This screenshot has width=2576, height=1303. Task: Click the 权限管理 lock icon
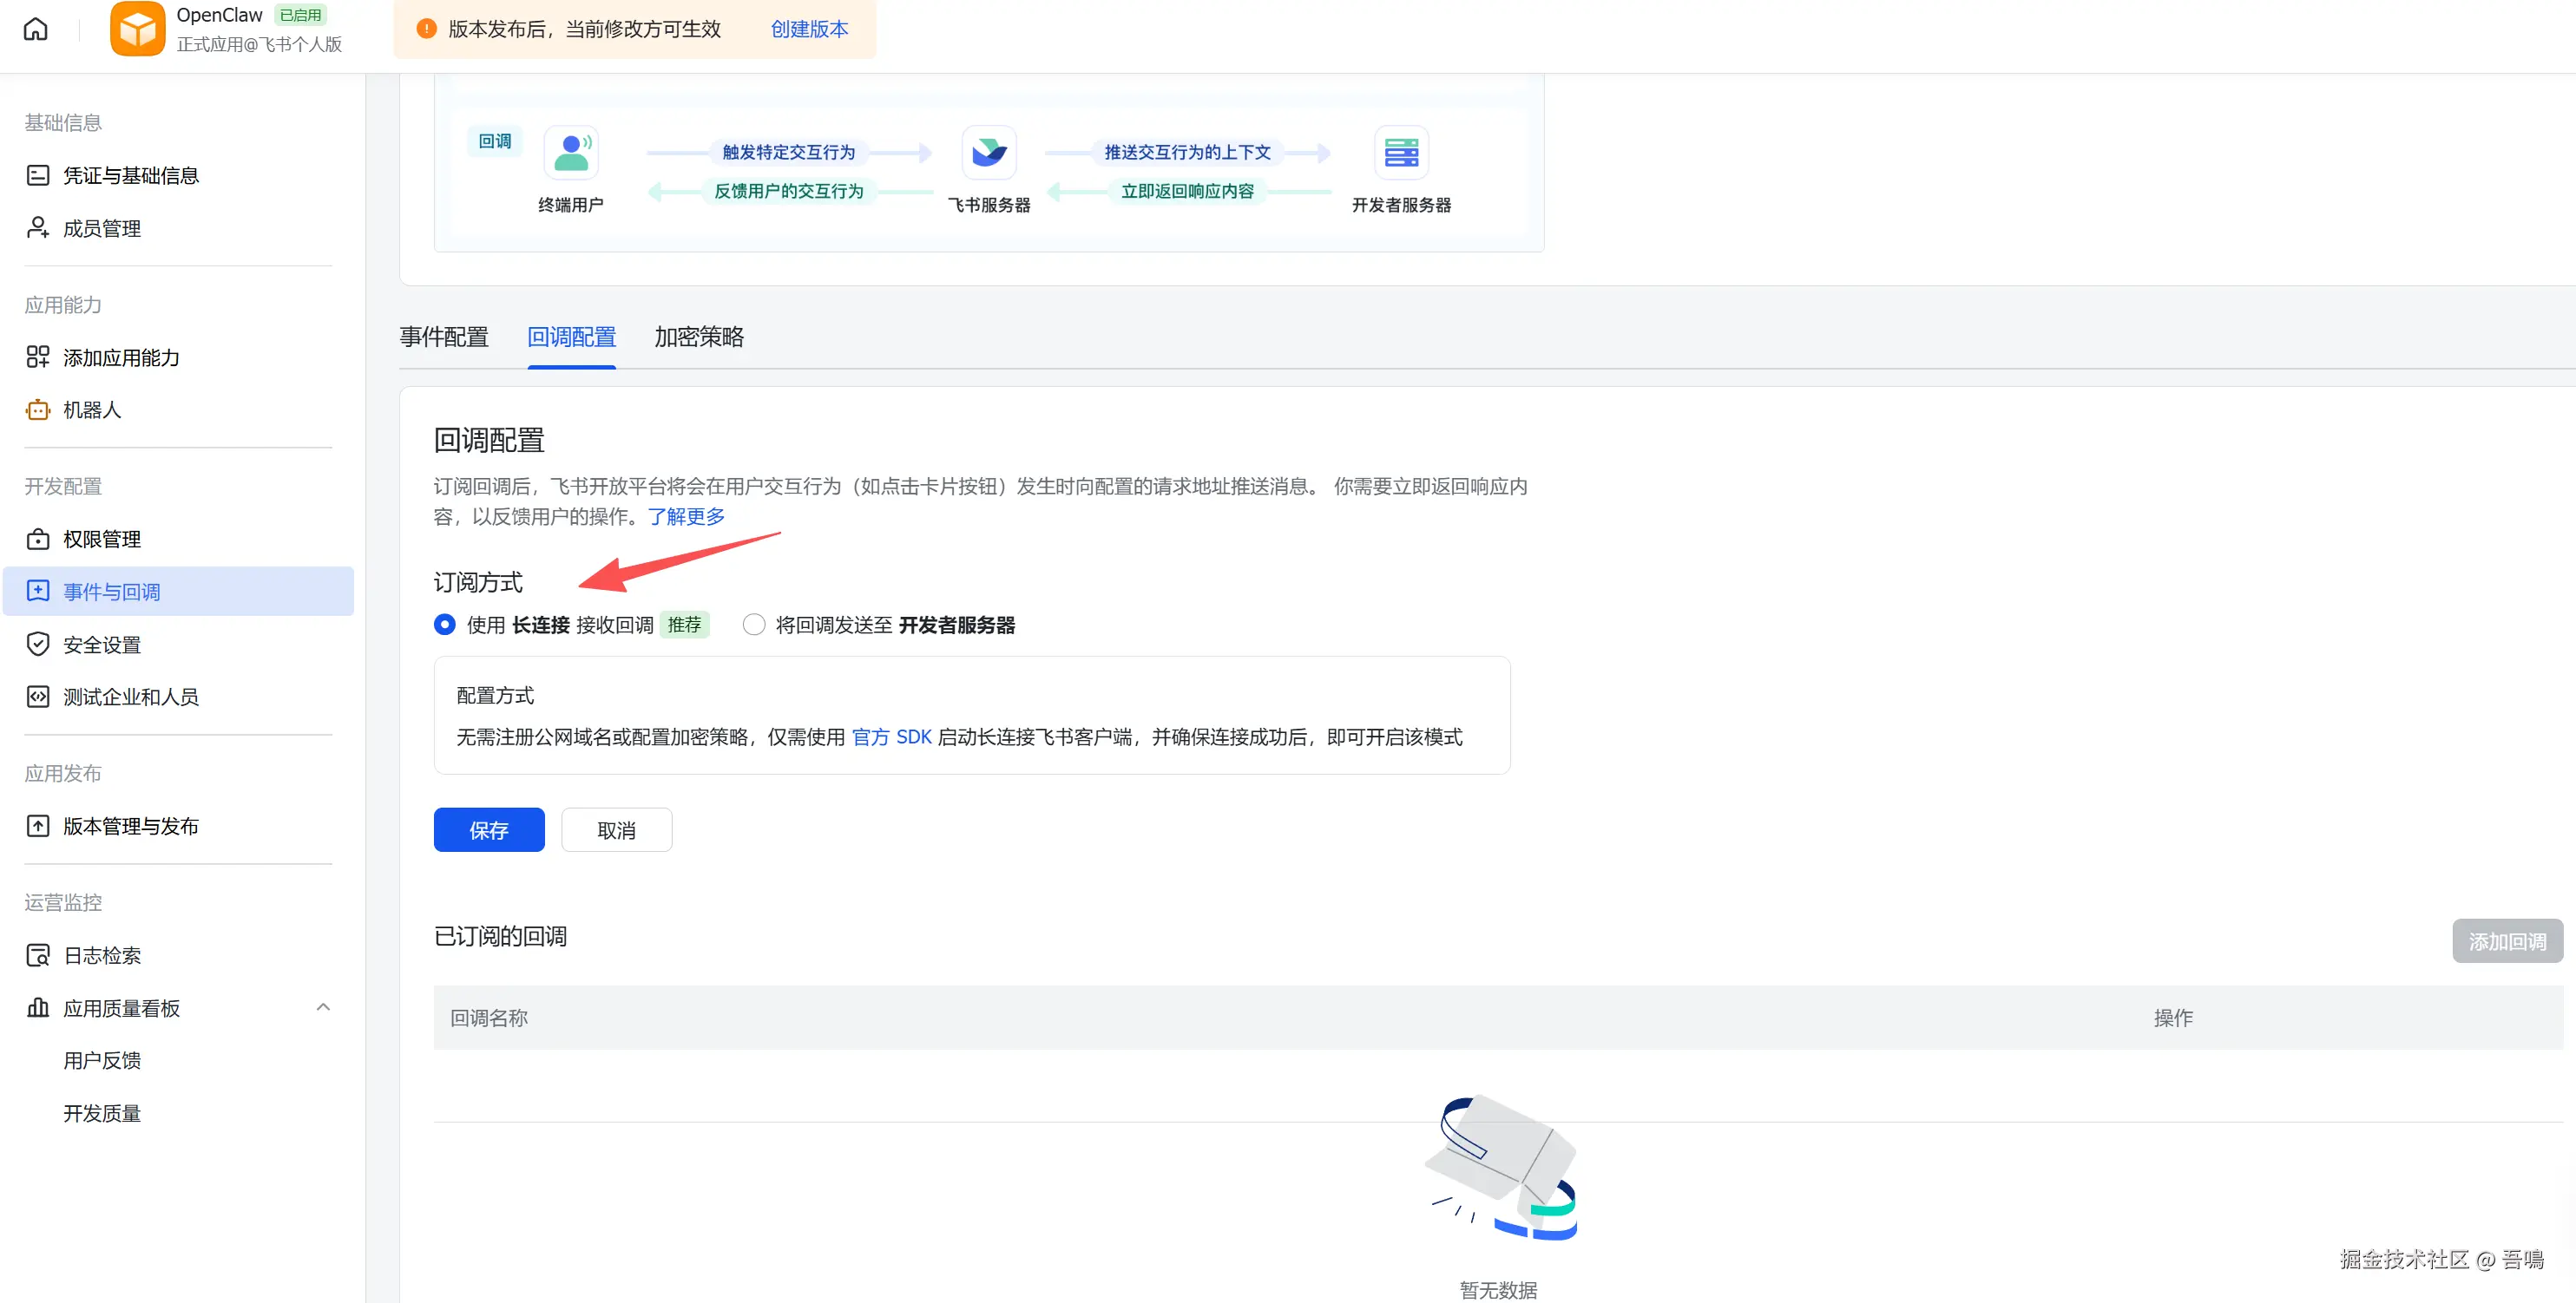click(38, 539)
